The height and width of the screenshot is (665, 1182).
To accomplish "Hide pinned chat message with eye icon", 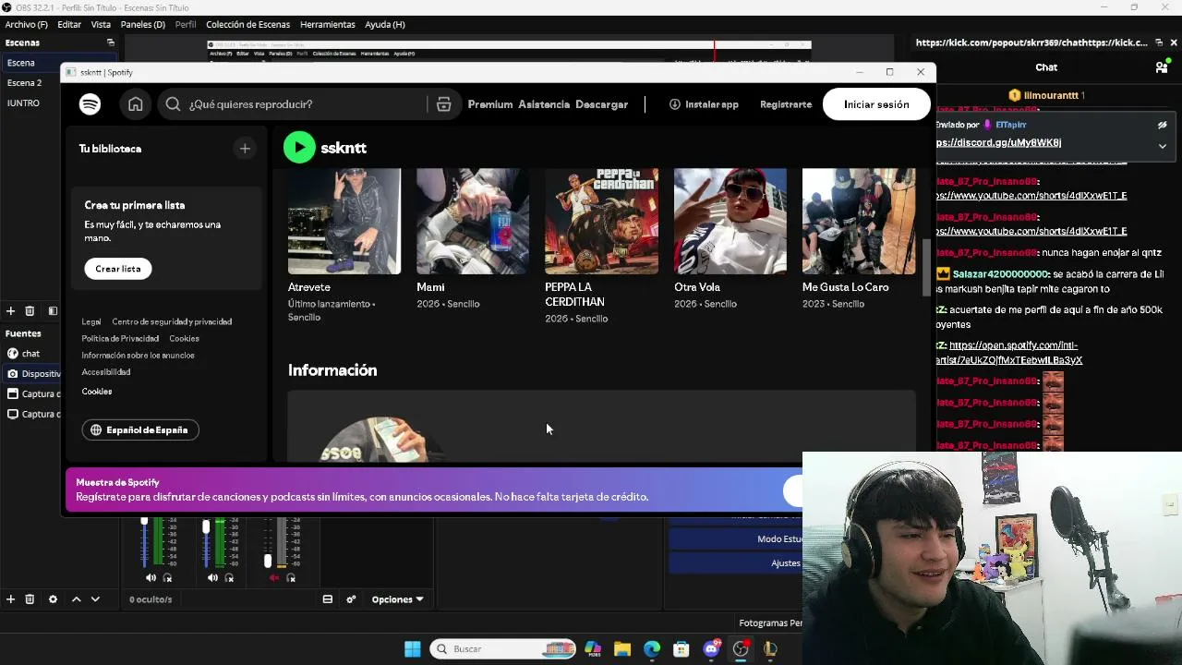I will pos(1163,125).
